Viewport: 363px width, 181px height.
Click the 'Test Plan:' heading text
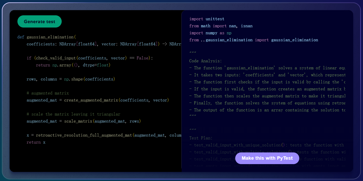click(x=201, y=138)
